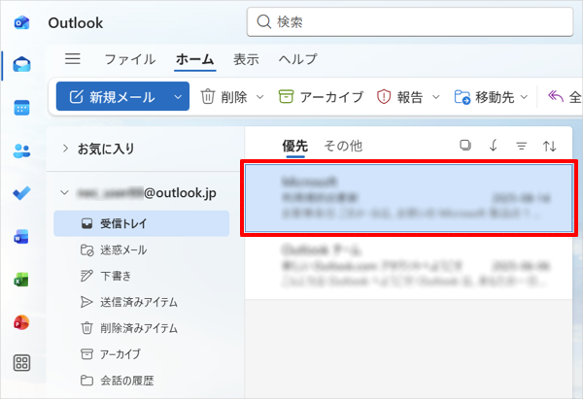Open the To Do checkmark icon
This screenshot has height=399, width=583.
click(x=21, y=193)
